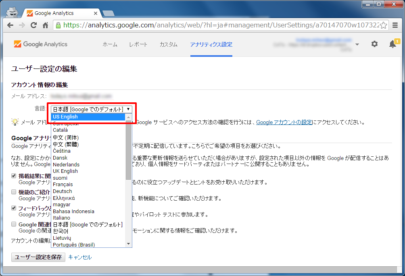Reload the page with the refresh icon
The height and width of the screenshot is (276, 405).
click(33, 25)
